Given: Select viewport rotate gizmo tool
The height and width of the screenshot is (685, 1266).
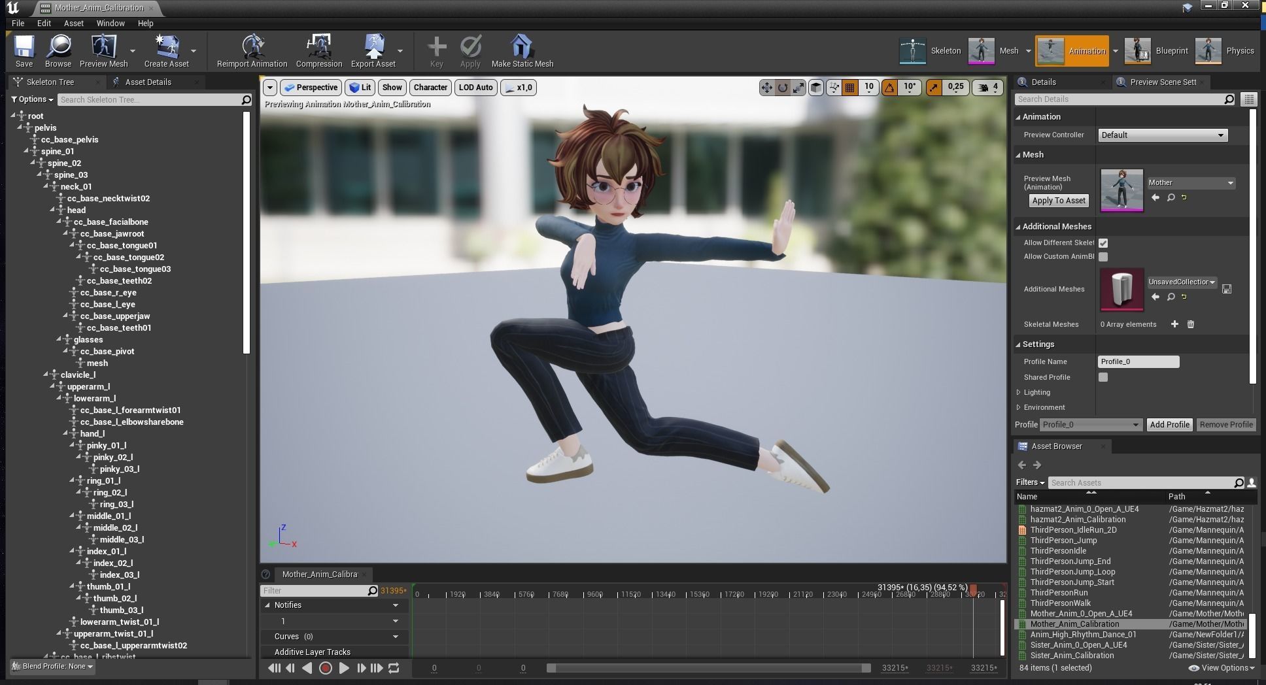Looking at the screenshot, I should 783,87.
